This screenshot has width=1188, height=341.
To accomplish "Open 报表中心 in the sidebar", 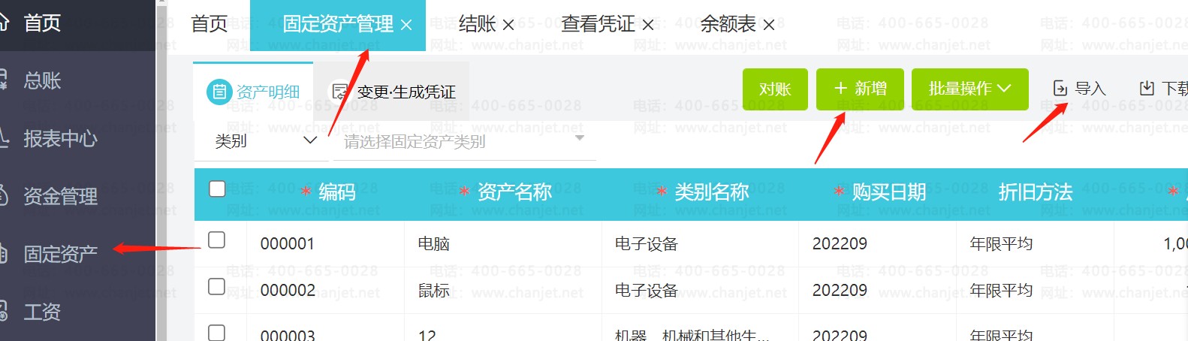I will point(60,138).
